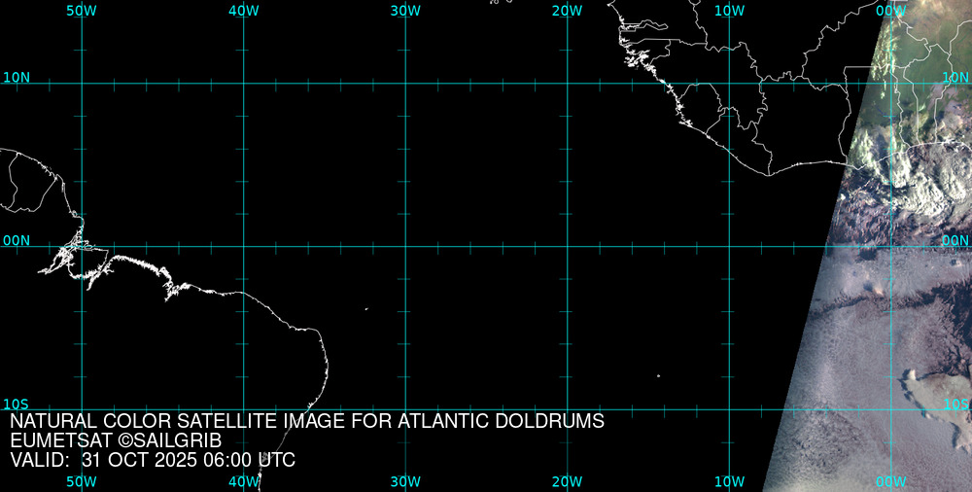Click the grid intersection at 40W and 10N

244,84
